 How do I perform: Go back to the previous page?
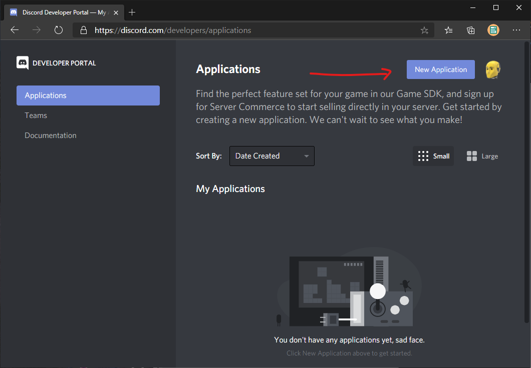click(x=15, y=30)
